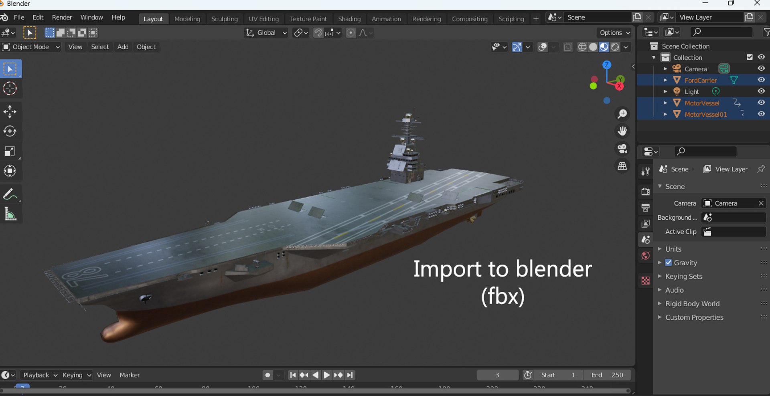The image size is (770, 396).
Task: Select the Cursor tool in the toolbar
Action: [10, 89]
